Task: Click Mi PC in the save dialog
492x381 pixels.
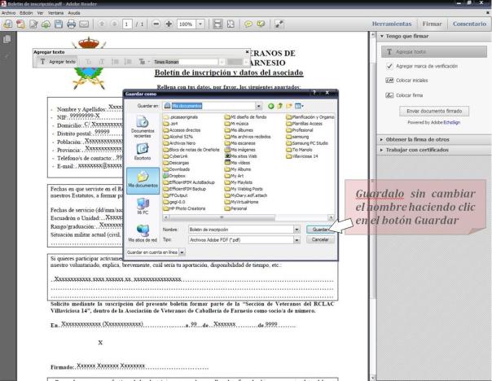Action: (x=143, y=208)
